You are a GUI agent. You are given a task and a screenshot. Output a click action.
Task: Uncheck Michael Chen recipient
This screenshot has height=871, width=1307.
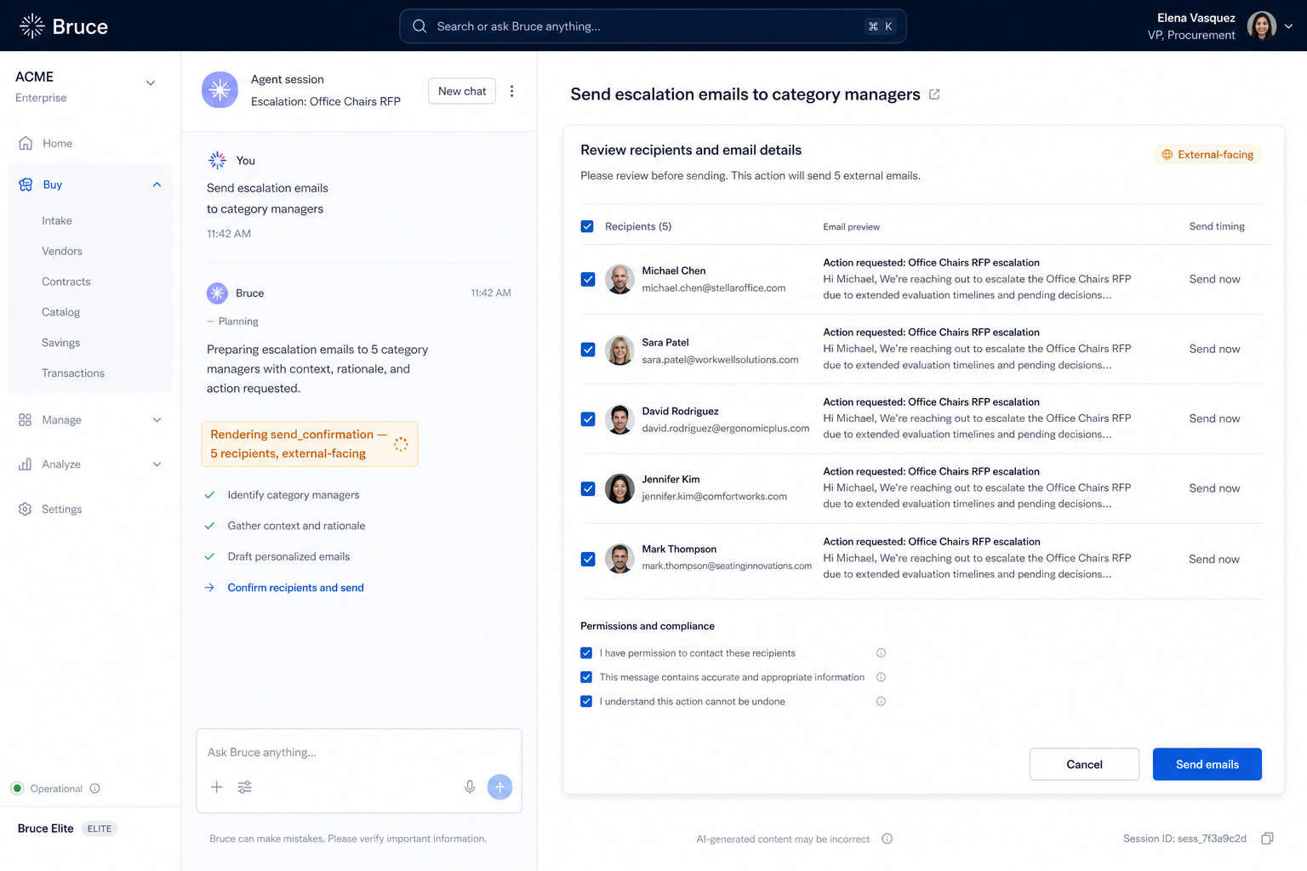588,279
